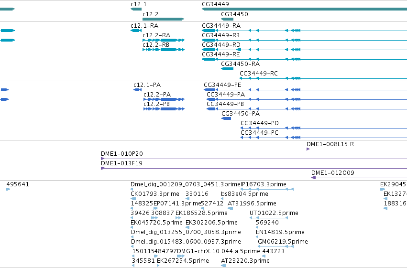Click the feature labeled 150115
Image resolution: width=407 pixels, height=268 pixels.
point(133,257)
